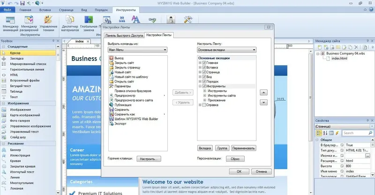The width and height of the screenshot is (375, 195).
Task: Collapse the Инструменты node in ribbon tree
Action: pyautogui.click(x=200, y=86)
